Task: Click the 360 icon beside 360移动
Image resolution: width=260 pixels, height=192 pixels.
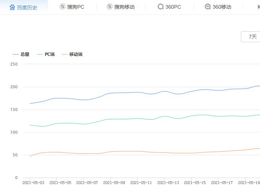Action: click(x=208, y=7)
